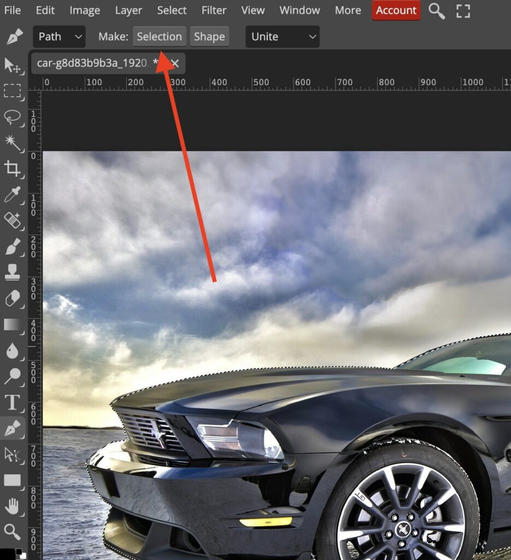Click the search magnifier icon in menu bar

click(436, 11)
